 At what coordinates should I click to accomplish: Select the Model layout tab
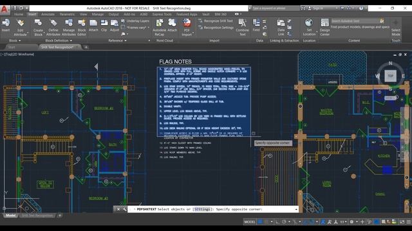pyautogui.click(x=10, y=216)
